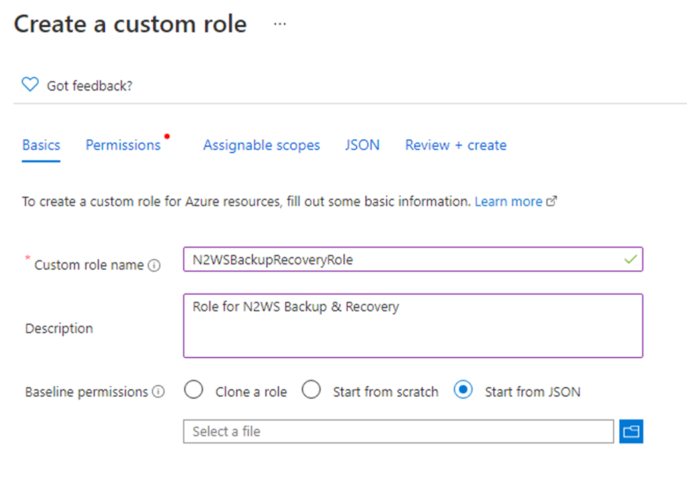Click the Select a file input box
The width and height of the screenshot is (687, 484).
click(398, 431)
